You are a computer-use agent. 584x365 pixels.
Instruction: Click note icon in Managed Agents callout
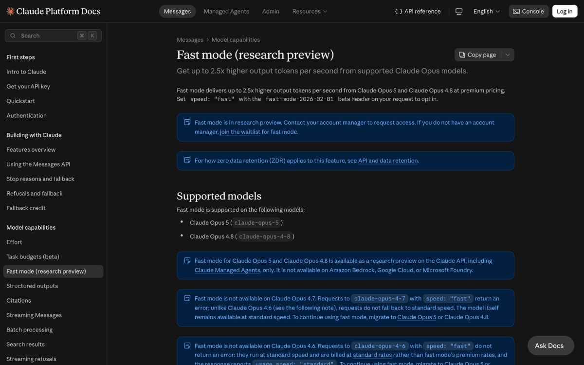pos(187,261)
